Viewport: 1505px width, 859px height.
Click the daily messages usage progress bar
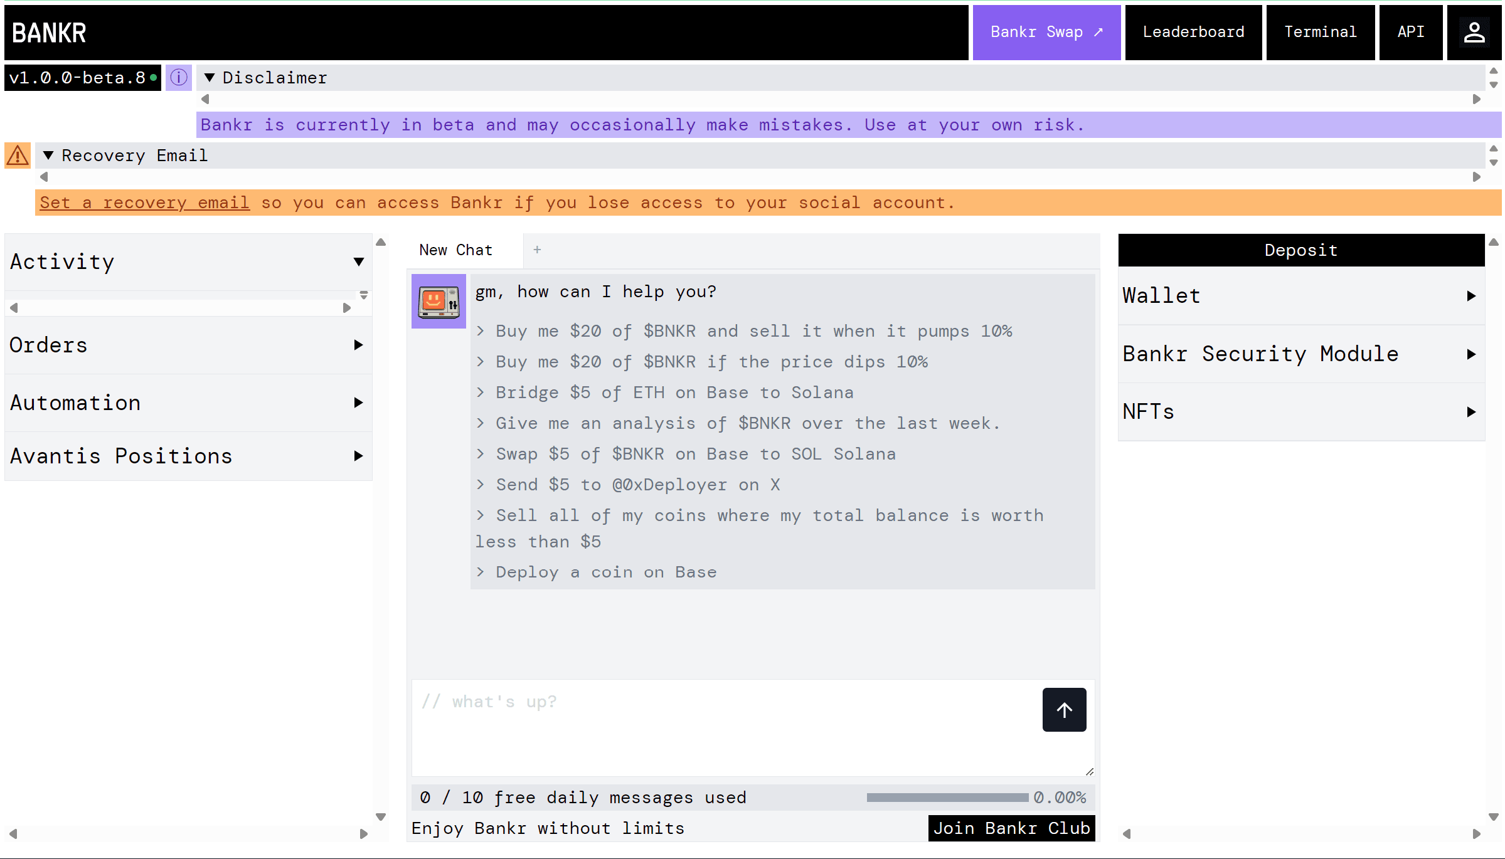[947, 798]
